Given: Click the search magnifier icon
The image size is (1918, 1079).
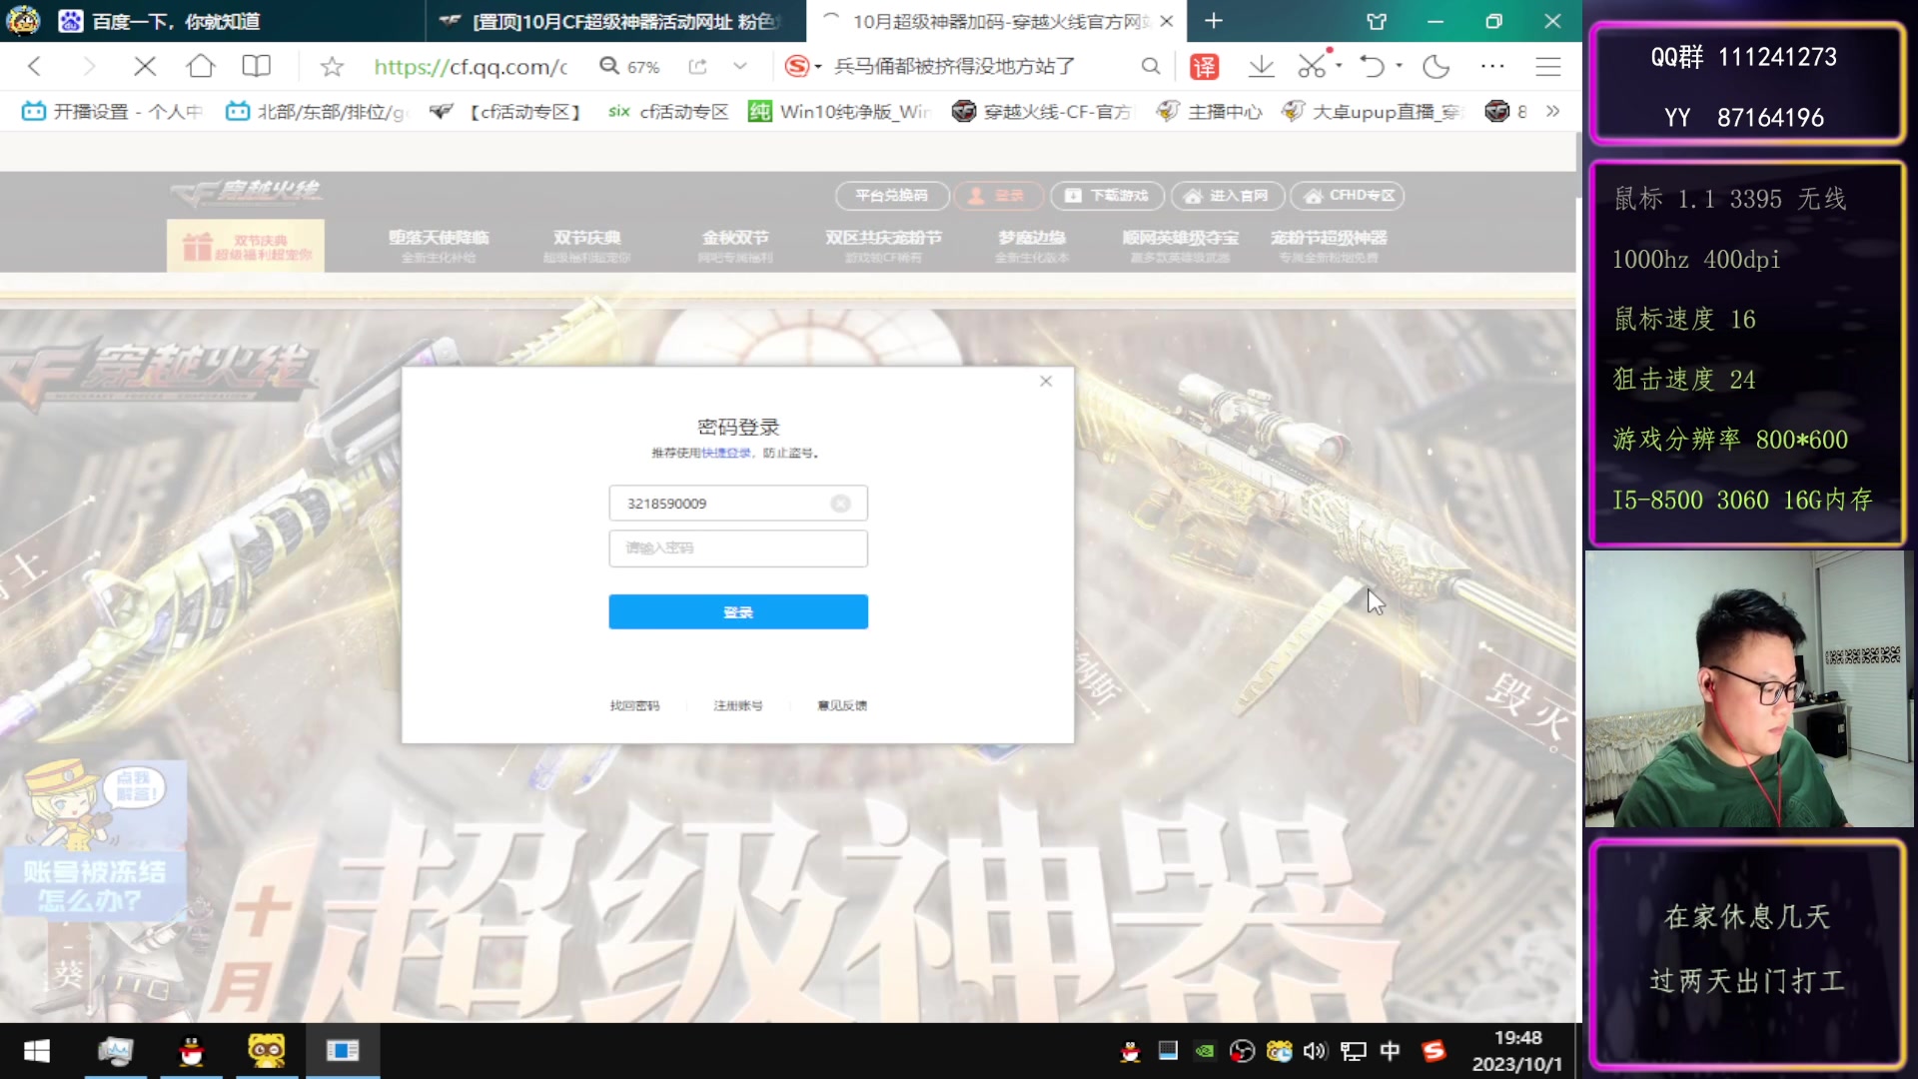Looking at the screenshot, I should click(x=1151, y=67).
